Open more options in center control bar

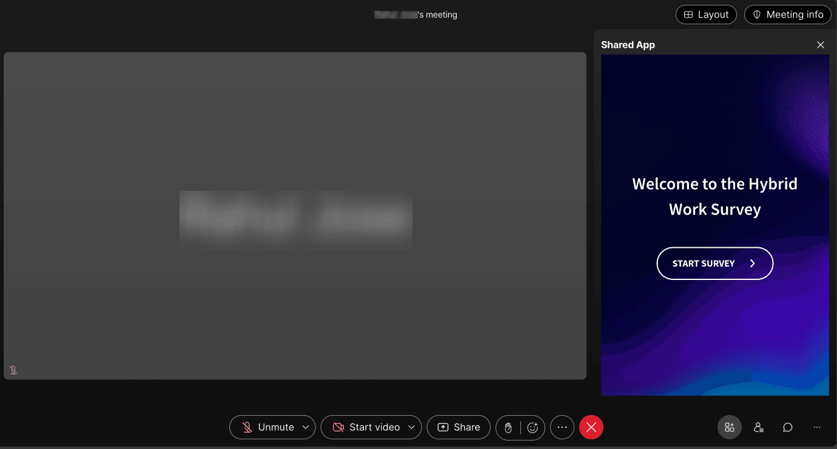tap(562, 427)
